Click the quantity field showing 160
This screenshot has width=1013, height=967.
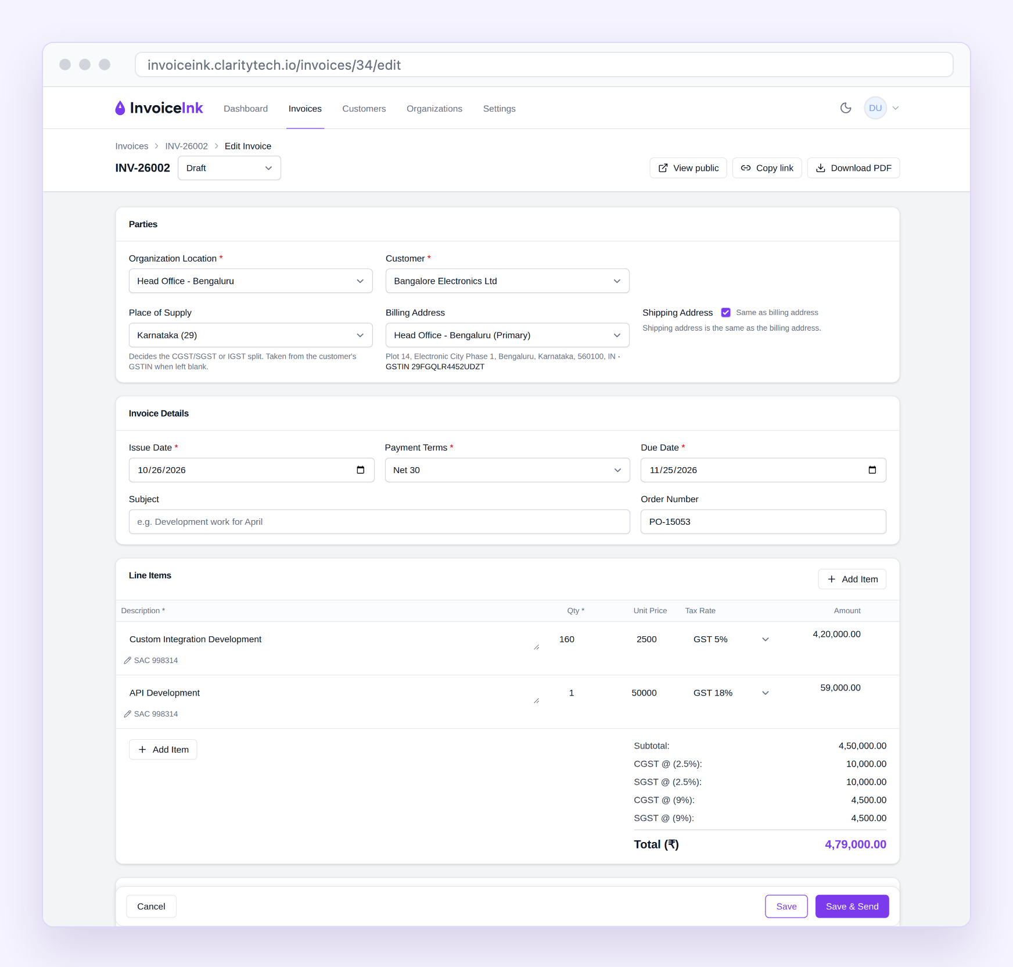coord(566,639)
